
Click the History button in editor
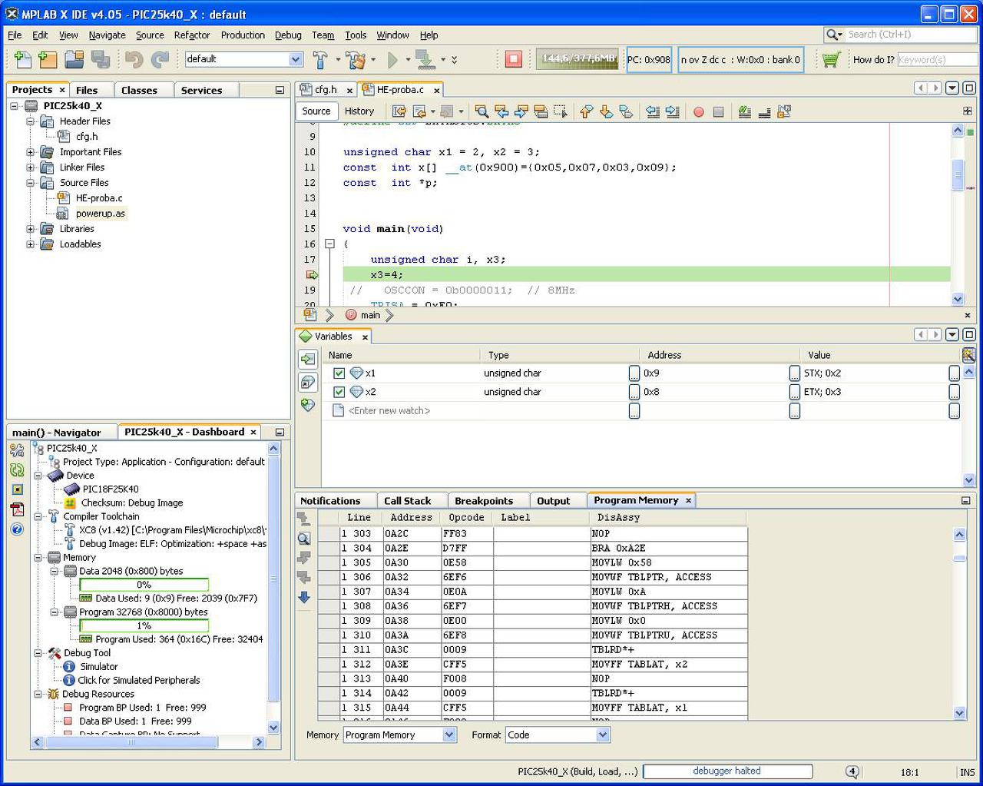[x=359, y=111]
